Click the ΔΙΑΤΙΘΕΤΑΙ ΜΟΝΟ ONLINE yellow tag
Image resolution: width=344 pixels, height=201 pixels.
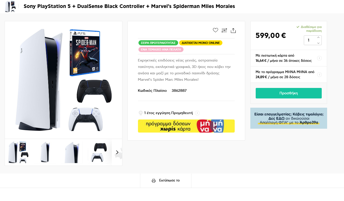201,43
